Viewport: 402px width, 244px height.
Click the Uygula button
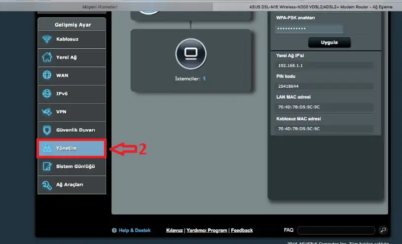[329, 42]
